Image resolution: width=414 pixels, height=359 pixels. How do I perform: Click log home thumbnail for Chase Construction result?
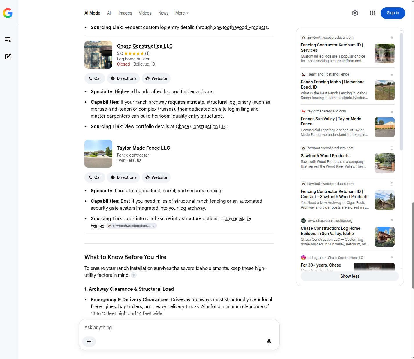point(385,237)
